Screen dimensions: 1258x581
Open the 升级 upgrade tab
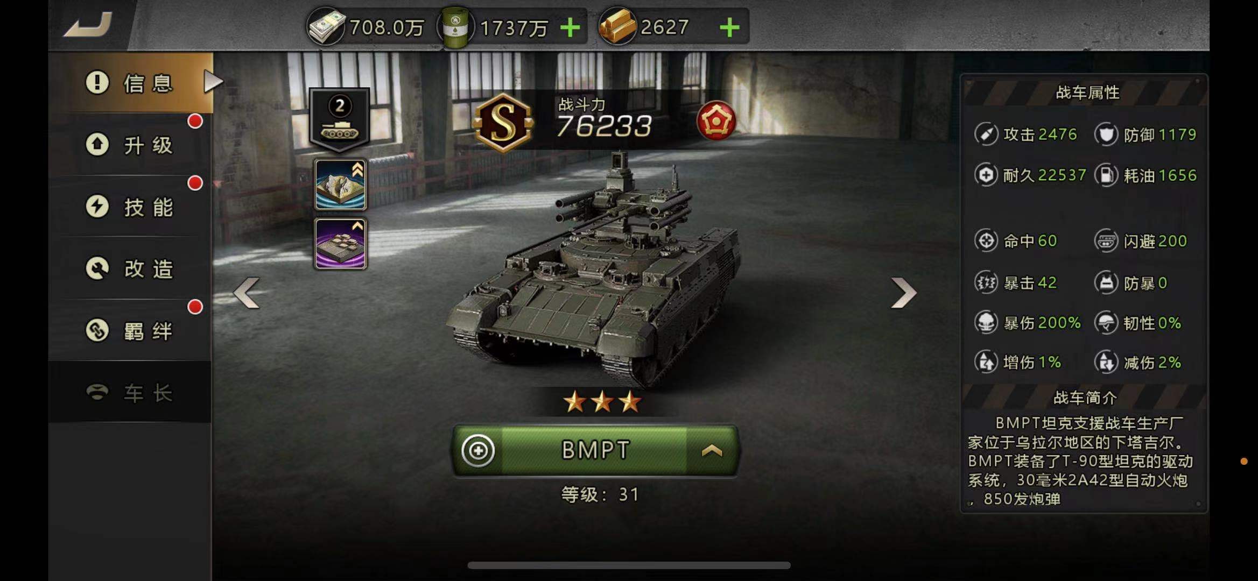(130, 145)
